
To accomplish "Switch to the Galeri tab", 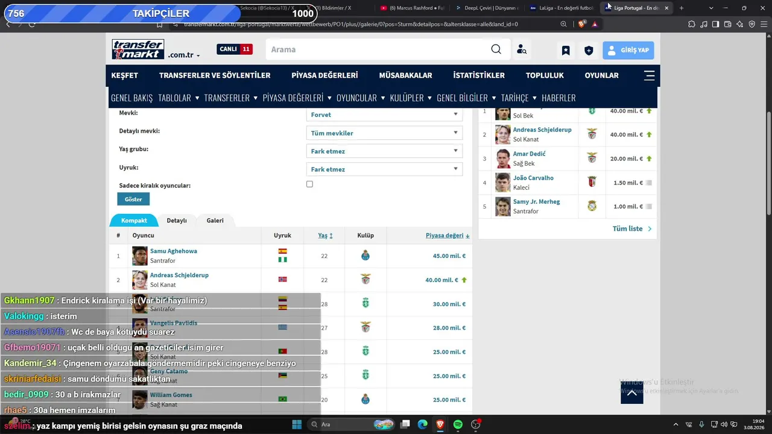I will [x=215, y=221].
